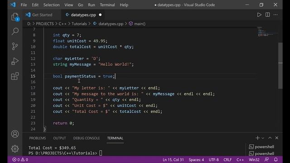
Task: Create a new terminal with plus icon
Action: 257,138
